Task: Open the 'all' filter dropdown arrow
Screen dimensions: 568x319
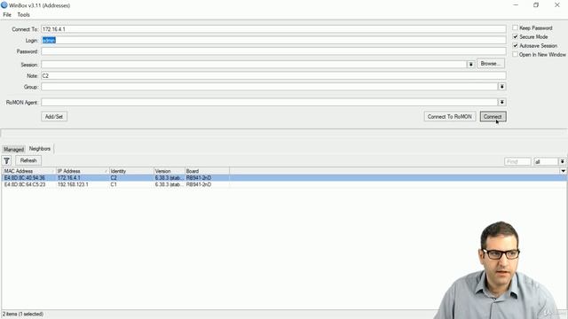Action: click(562, 161)
